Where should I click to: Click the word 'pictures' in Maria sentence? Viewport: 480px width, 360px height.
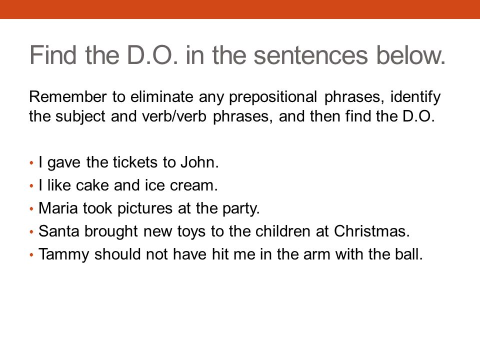point(145,209)
